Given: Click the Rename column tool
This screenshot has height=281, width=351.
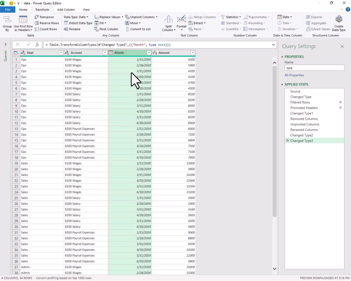Looking at the screenshot, I should point(72,29).
